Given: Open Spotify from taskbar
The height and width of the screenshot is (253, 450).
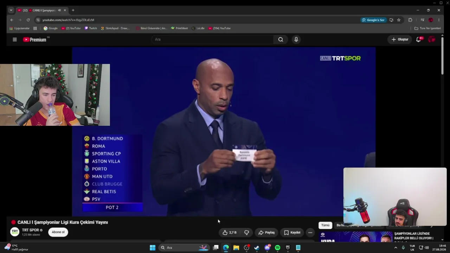Looking at the screenshot, I should [277, 248].
